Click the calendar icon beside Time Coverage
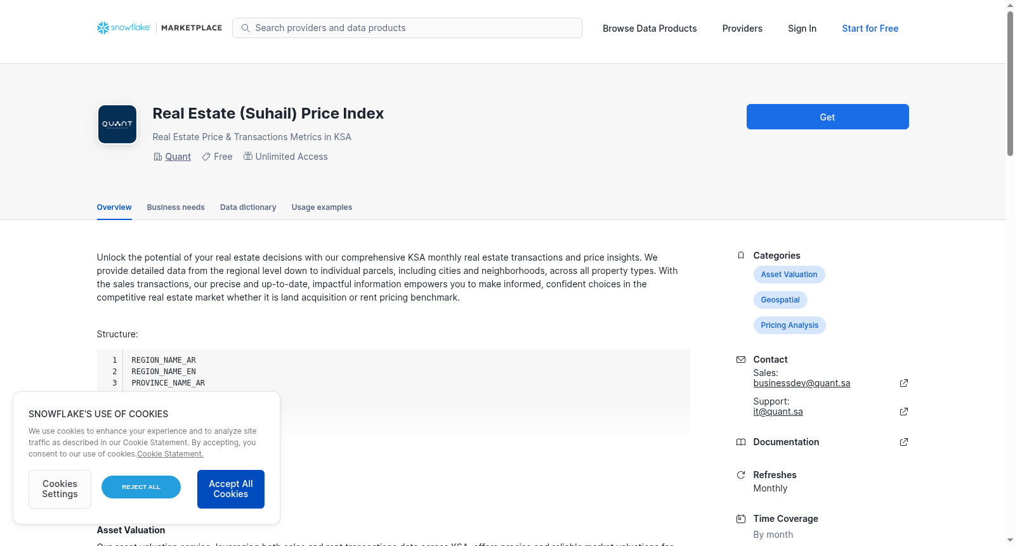The height and width of the screenshot is (546, 1015). point(741,519)
